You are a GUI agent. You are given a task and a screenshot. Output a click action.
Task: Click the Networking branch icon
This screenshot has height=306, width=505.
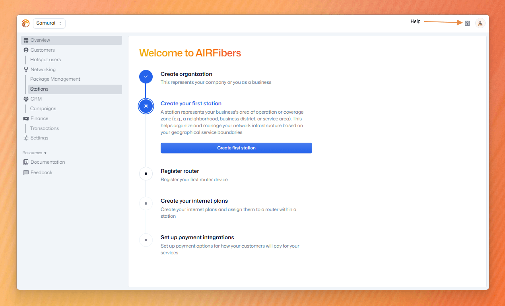coord(26,70)
